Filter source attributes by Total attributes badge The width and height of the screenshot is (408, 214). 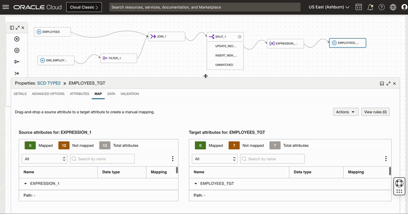105,145
